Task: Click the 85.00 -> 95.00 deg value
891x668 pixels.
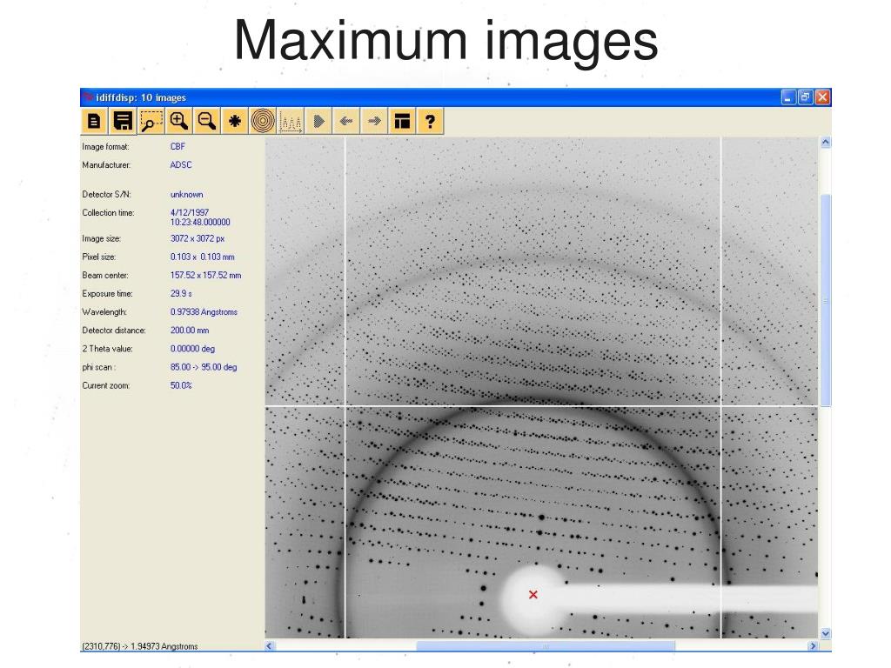Action: (x=204, y=367)
